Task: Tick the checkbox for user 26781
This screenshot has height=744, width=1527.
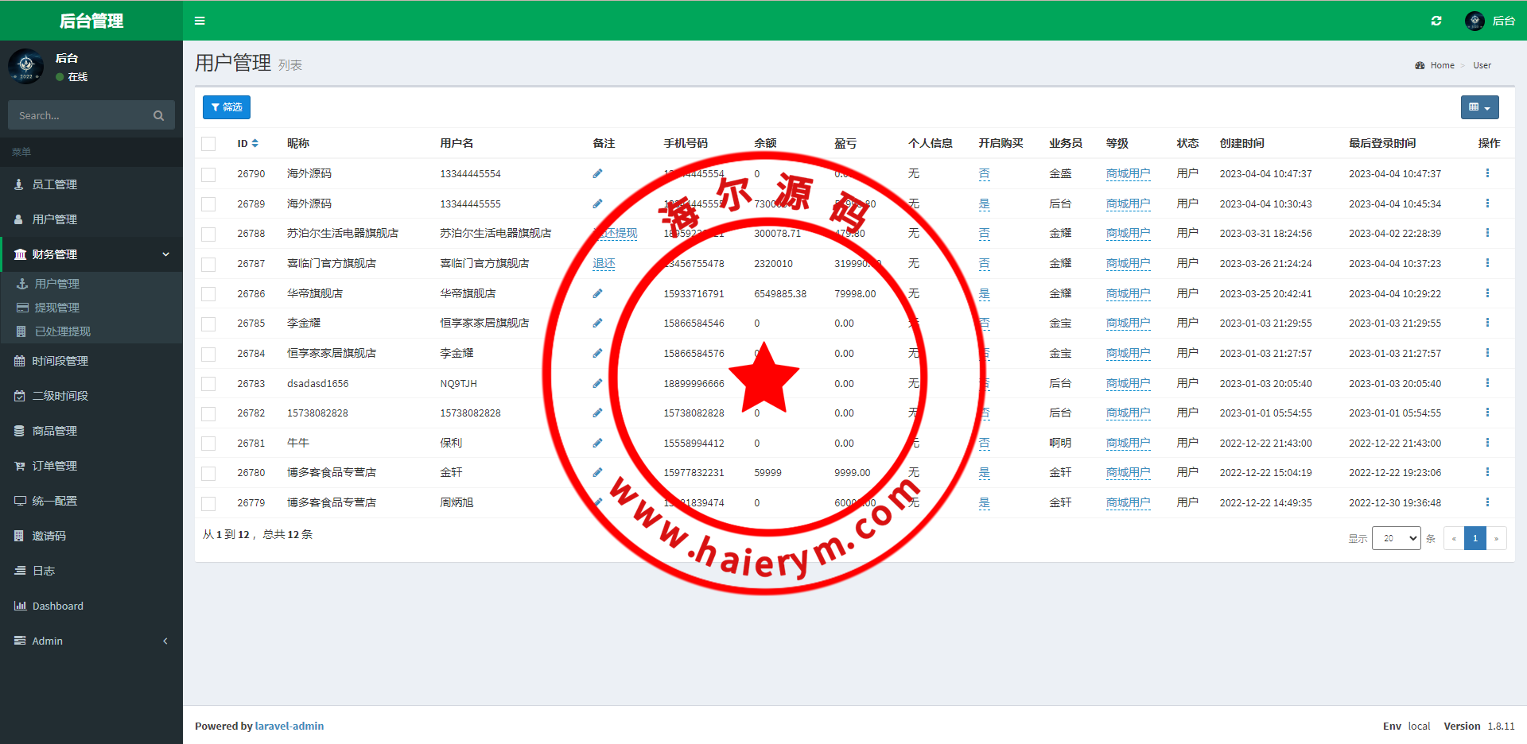Action: (x=208, y=444)
